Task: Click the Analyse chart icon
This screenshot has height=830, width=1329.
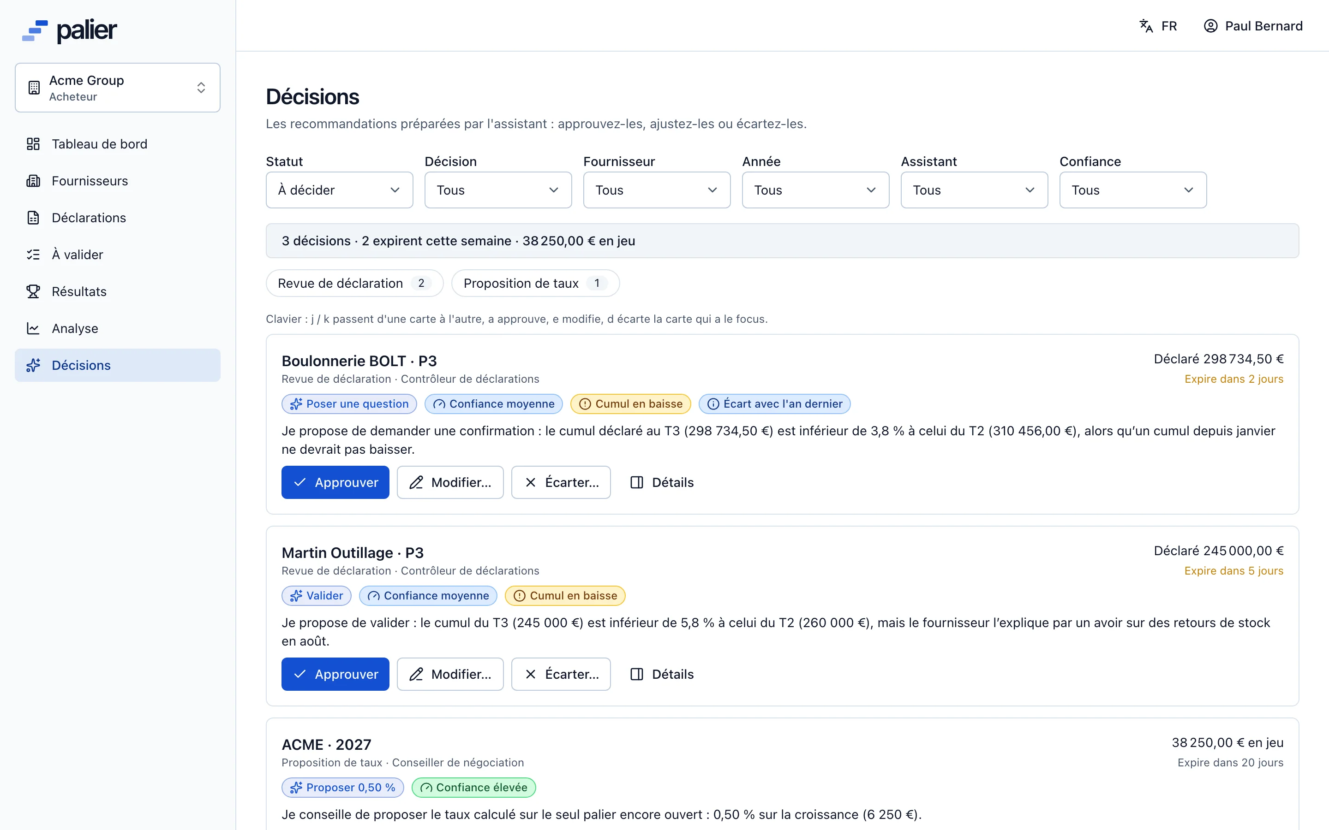Action: coord(33,328)
